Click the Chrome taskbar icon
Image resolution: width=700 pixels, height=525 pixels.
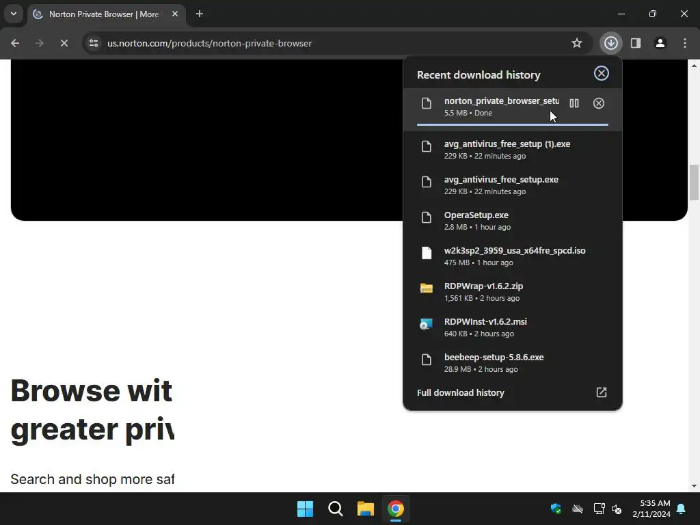click(396, 509)
